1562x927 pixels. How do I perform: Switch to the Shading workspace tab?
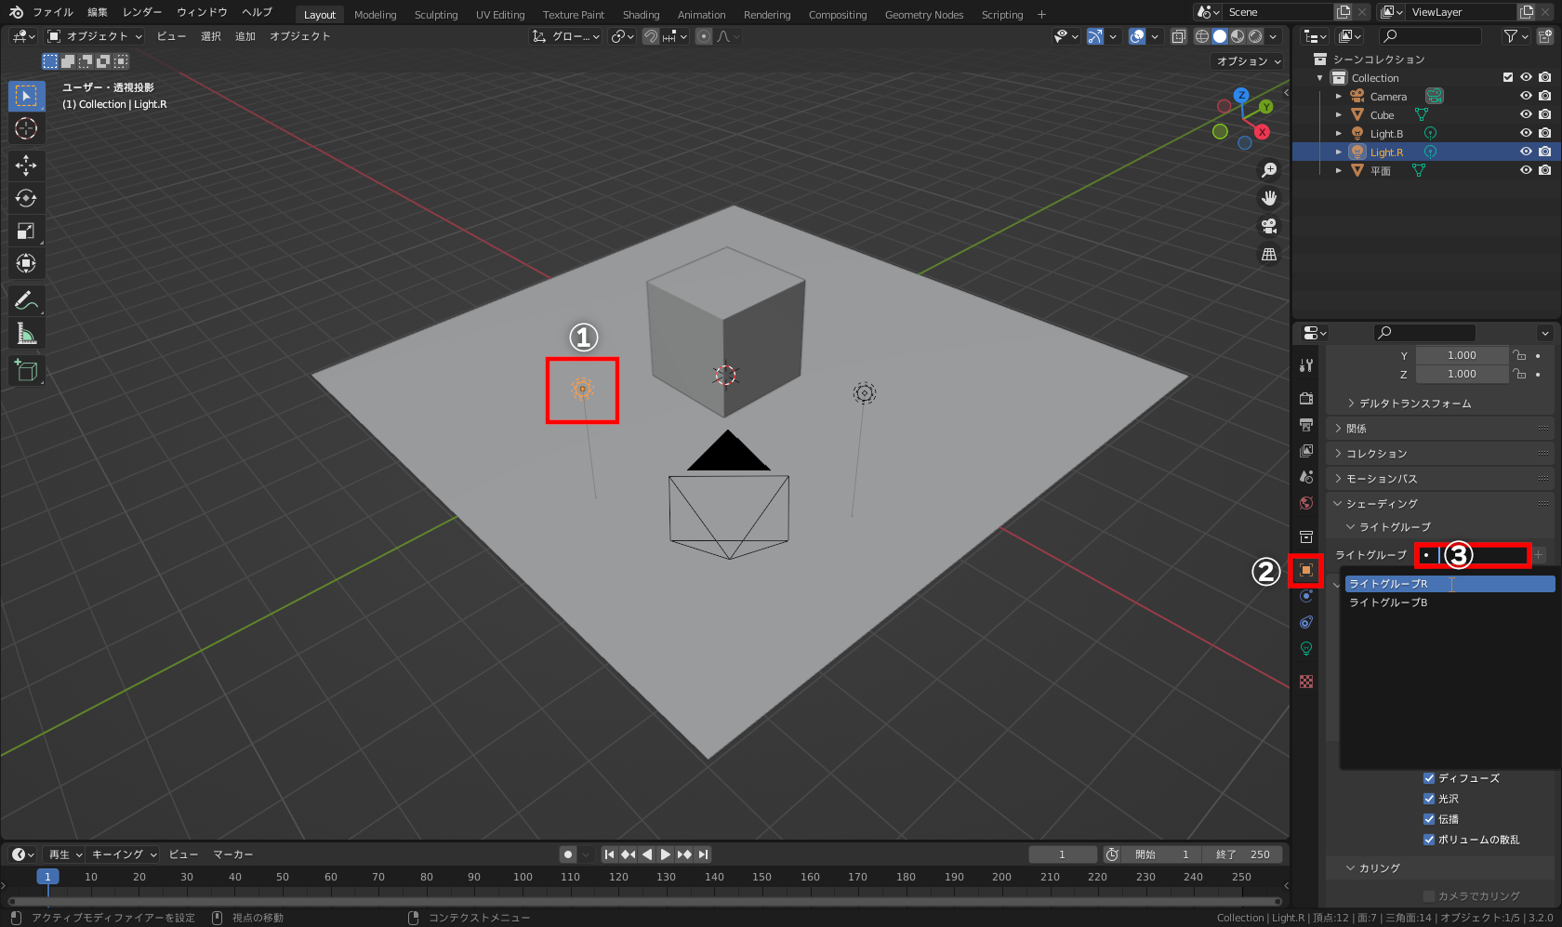[641, 15]
